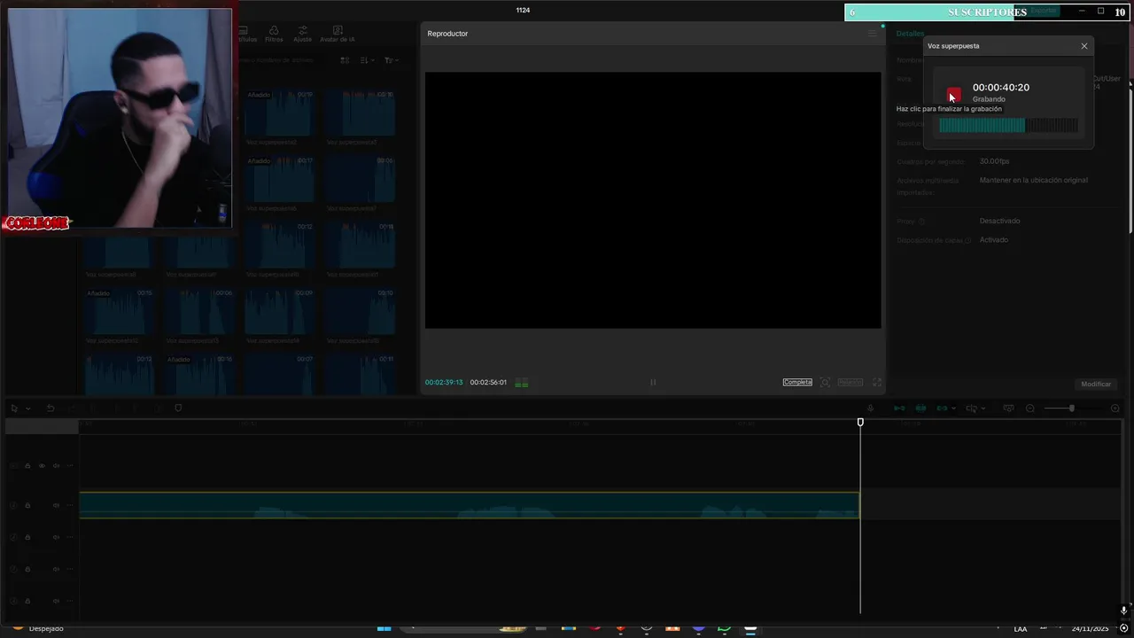Lock the recording audio track
1134x638 pixels.
tap(27, 506)
